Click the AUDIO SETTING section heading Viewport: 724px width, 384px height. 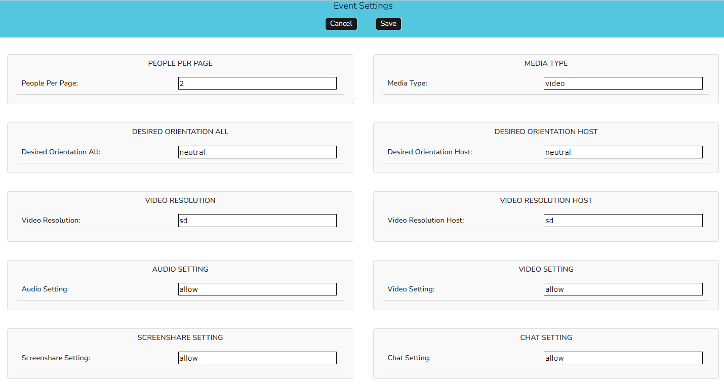180,269
